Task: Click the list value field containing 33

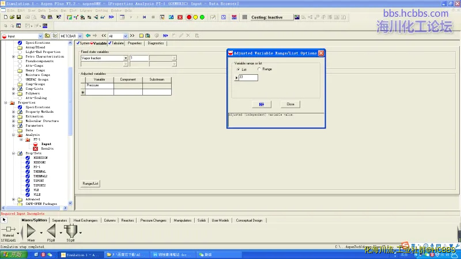Action: [248, 78]
